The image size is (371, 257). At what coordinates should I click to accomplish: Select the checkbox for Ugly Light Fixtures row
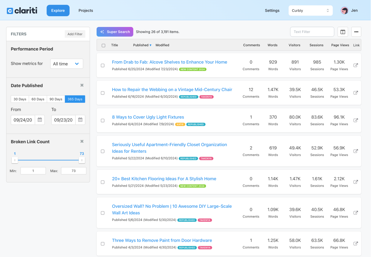tap(103, 120)
